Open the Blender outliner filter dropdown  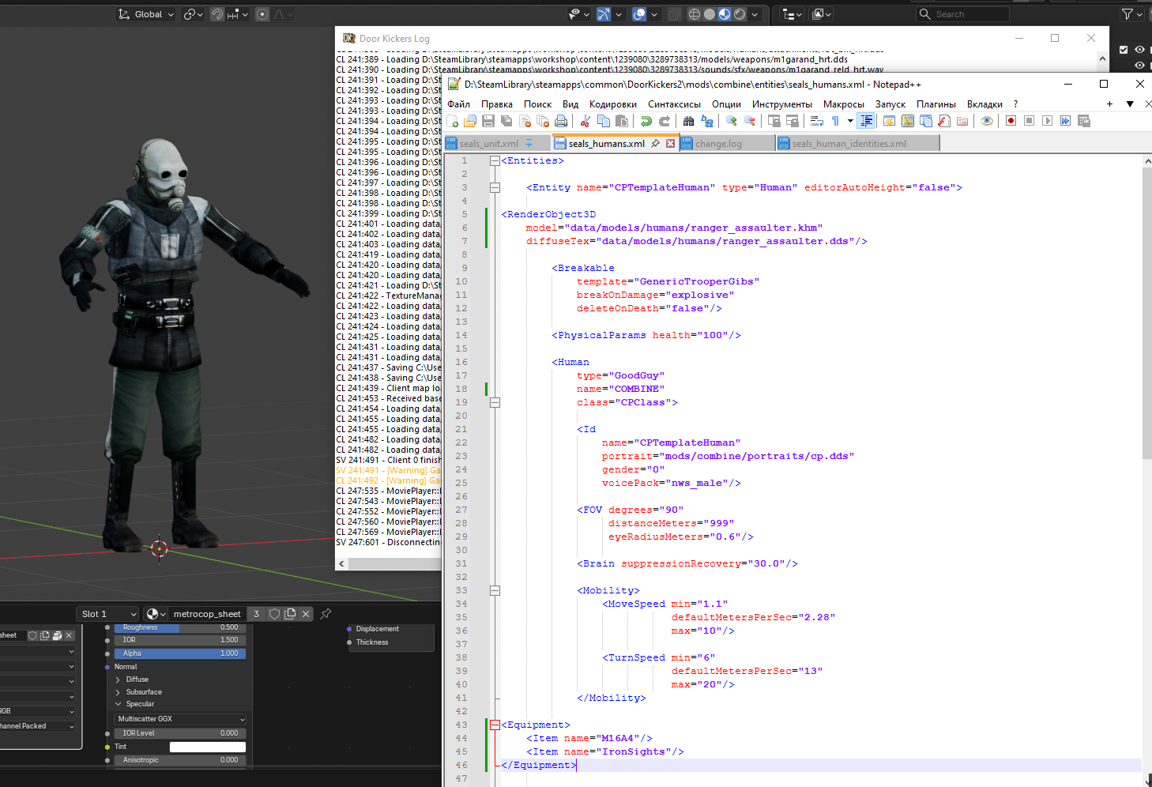coord(1131,14)
